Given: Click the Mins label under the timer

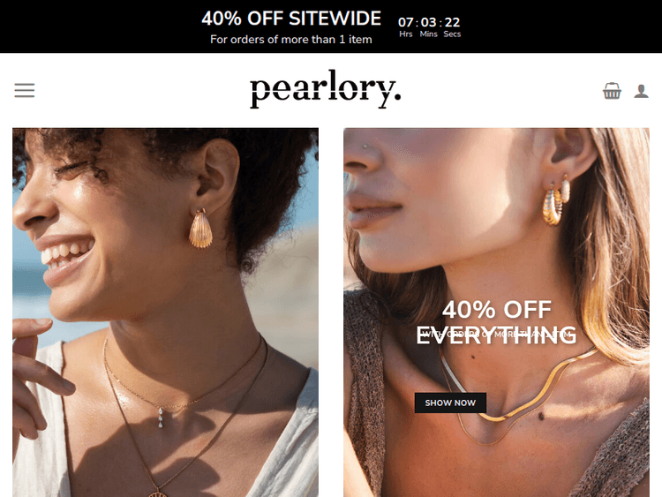Looking at the screenshot, I should 428,34.
